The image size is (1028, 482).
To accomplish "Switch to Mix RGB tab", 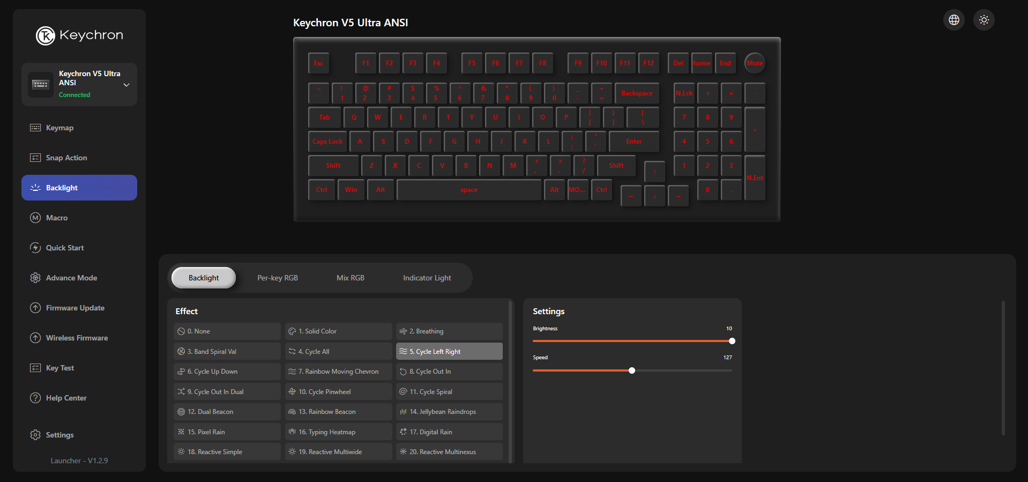I will coord(351,278).
